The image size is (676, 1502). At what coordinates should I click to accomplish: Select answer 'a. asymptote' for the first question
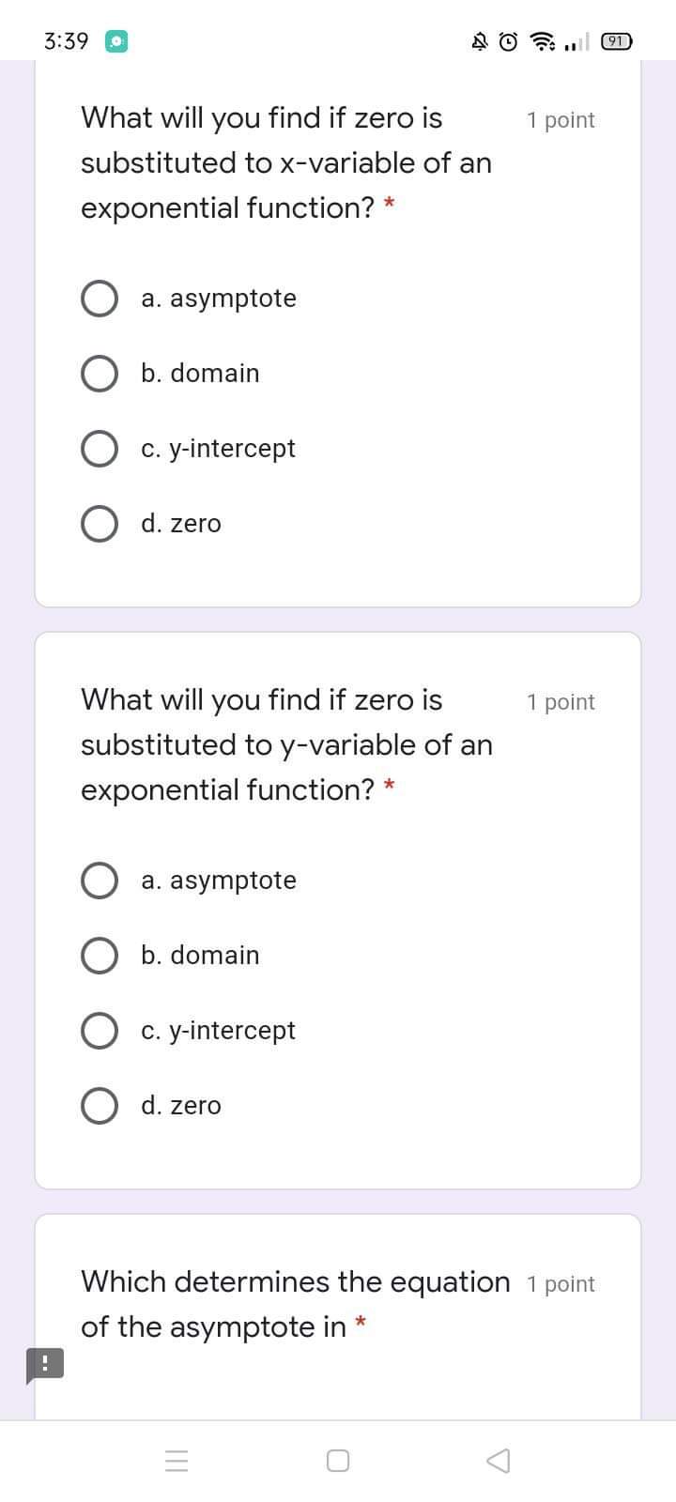coord(100,298)
